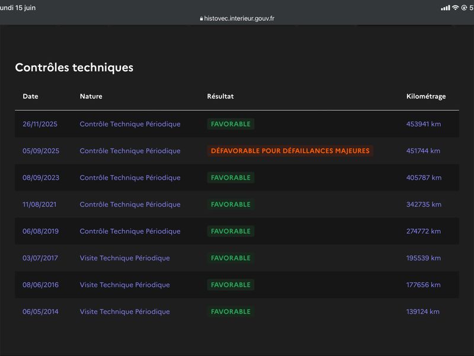Image resolution: width=474 pixels, height=356 pixels.
Task: Tap the lock icon beside histovec URL
Action: pos(201,18)
